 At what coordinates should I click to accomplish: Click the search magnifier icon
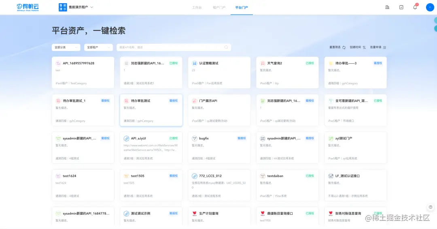(226, 47)
